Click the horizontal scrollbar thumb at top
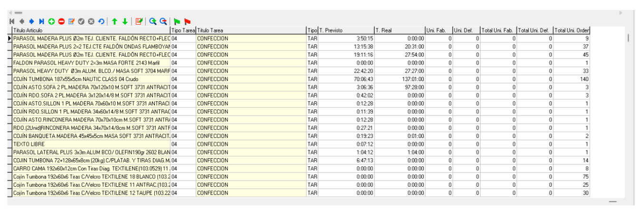The image size is (636, 209). pyautogui.click(x=18, y=12)
